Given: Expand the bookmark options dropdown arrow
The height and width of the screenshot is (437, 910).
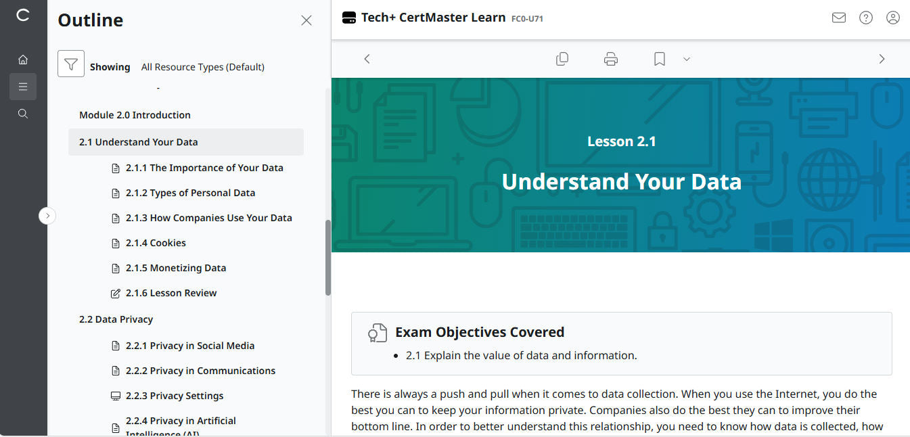Looking at the screenshot, I should pos(687,60).
